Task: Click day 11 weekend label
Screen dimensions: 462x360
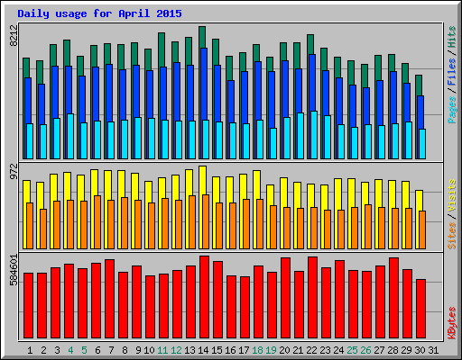Action: (x=162, y=350)
